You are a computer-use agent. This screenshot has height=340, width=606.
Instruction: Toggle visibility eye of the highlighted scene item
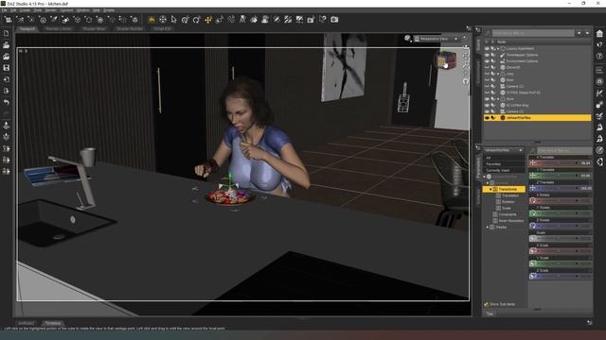coord(487,117)
